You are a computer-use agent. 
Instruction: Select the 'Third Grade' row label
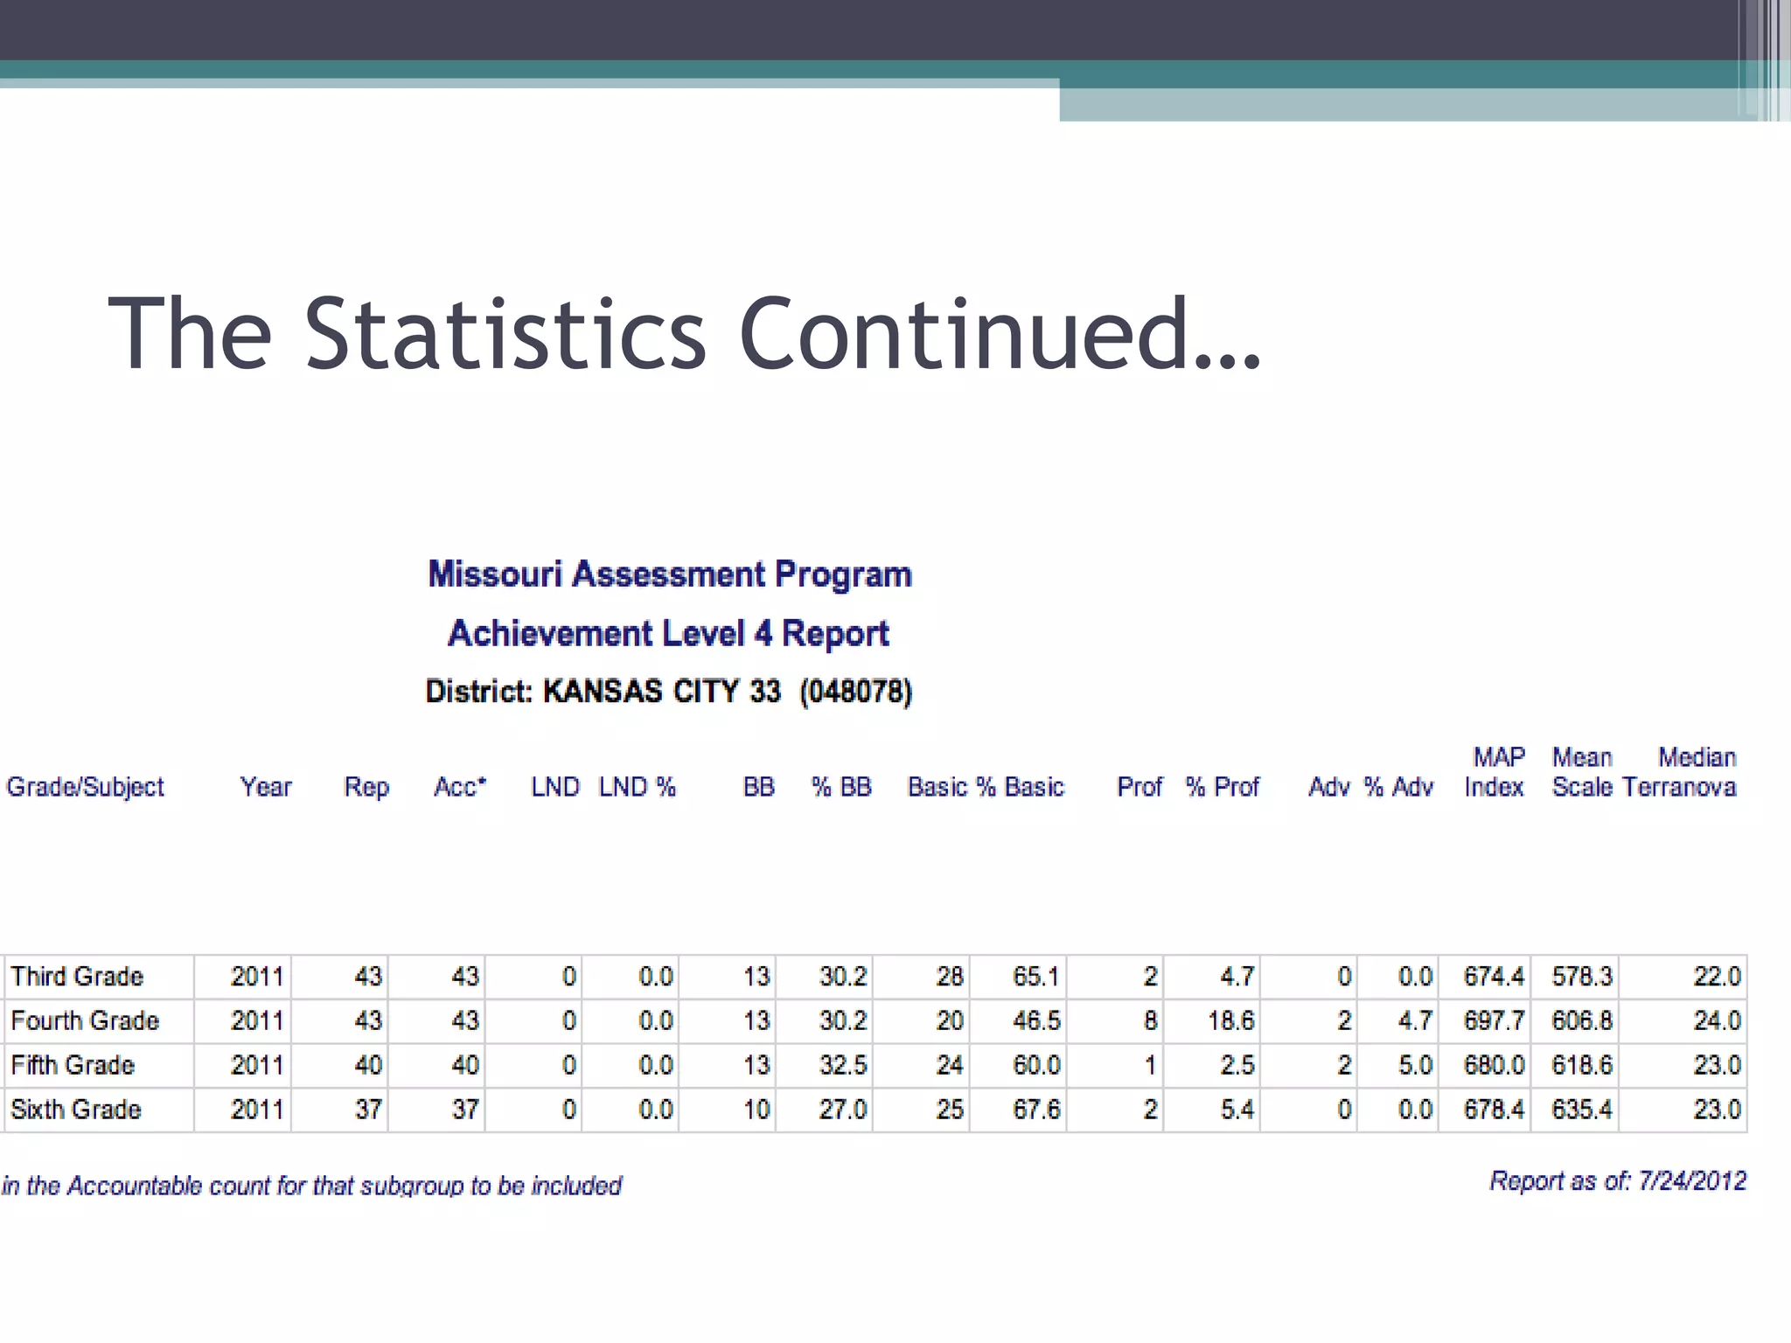pyautogui.click(x=77, y=977)
